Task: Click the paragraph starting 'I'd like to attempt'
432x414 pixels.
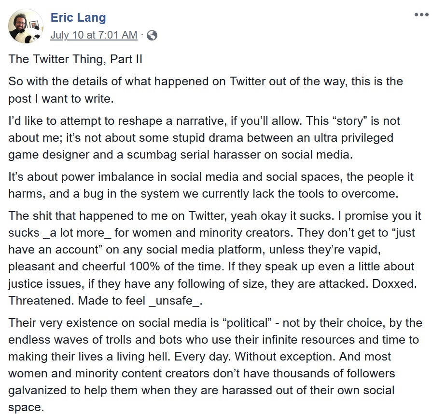Action: click(x=204, y=137)
